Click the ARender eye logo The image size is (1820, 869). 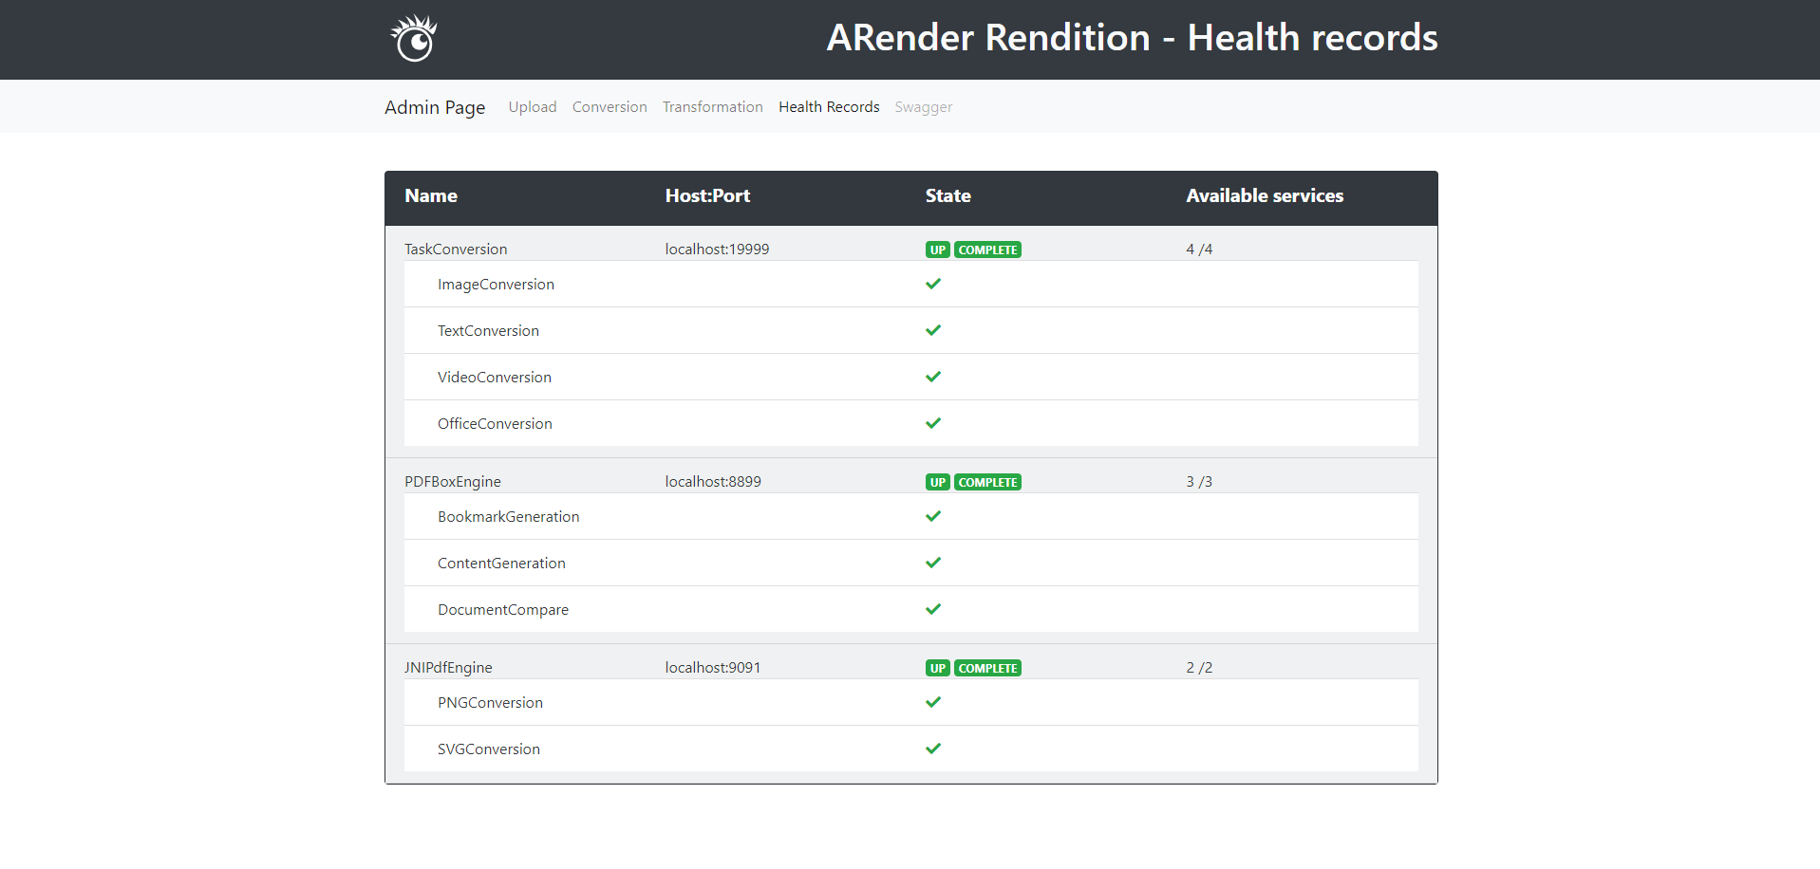pos(413,38)
